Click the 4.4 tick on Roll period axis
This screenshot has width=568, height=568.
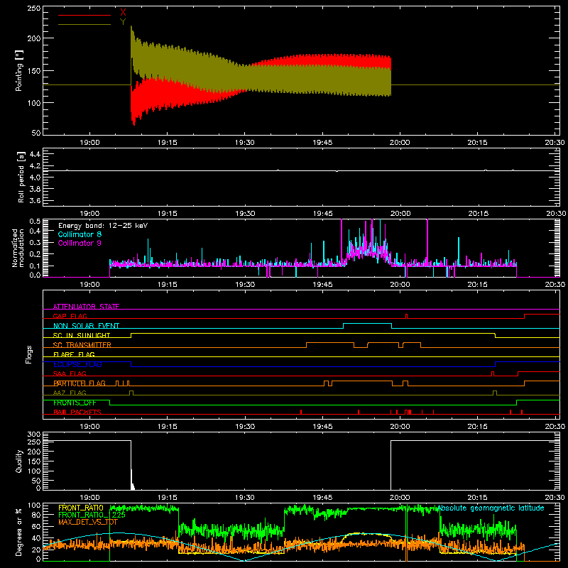coord(35,154)
